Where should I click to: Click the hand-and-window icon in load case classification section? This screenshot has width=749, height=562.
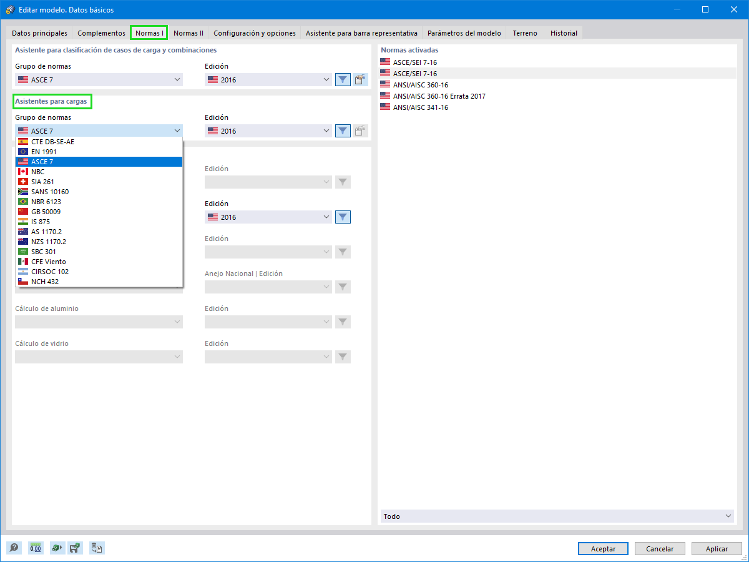pos(360,79)
